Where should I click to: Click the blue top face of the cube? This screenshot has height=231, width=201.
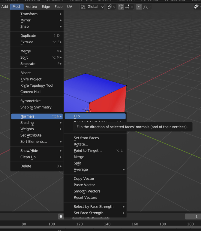click(x=94, y=87)
